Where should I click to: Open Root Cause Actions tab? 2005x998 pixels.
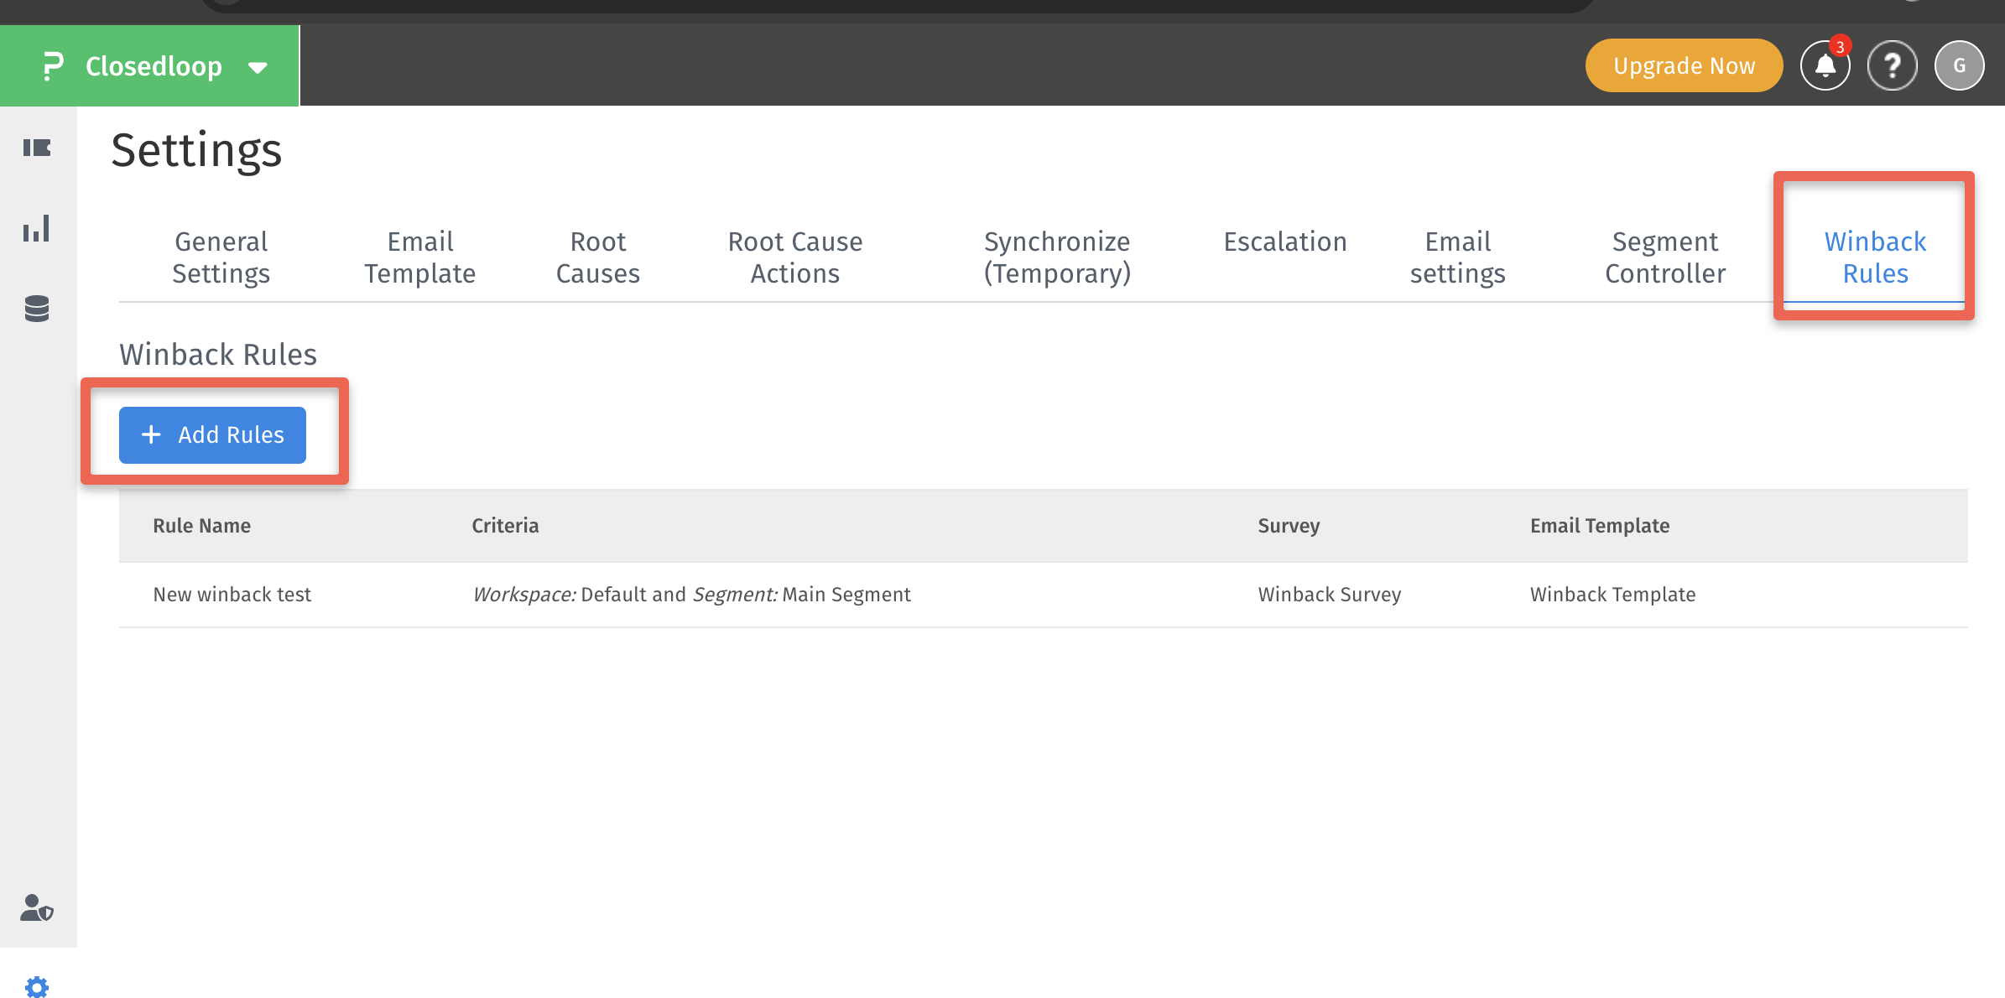pyautogui.click(x=794, y=257)
